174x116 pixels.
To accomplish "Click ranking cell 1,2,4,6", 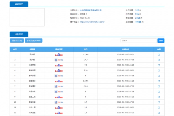I will tap(86, 55).
